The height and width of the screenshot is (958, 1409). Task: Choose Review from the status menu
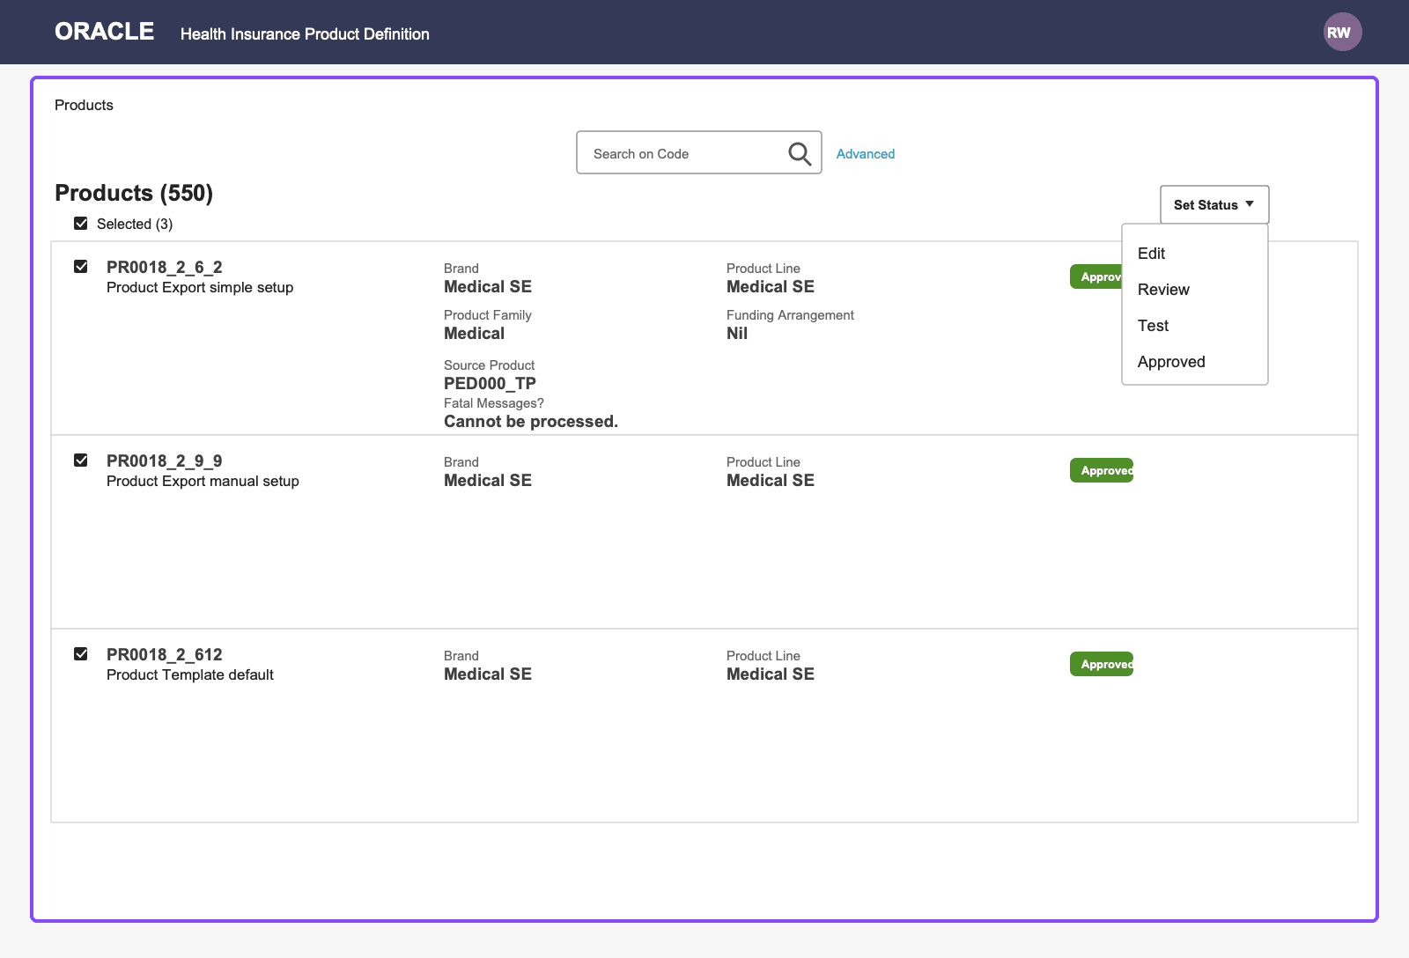click(1194, 290)
